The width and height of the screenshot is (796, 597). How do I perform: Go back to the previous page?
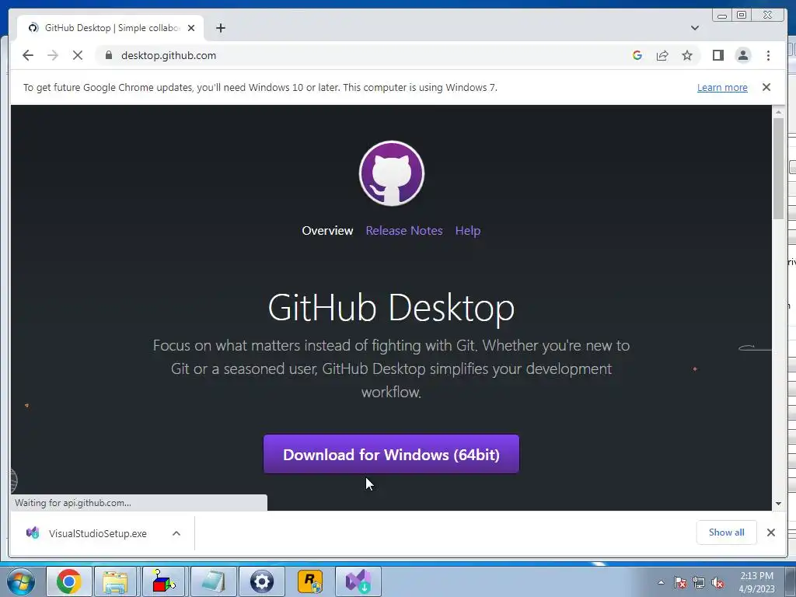pos(28,55)
